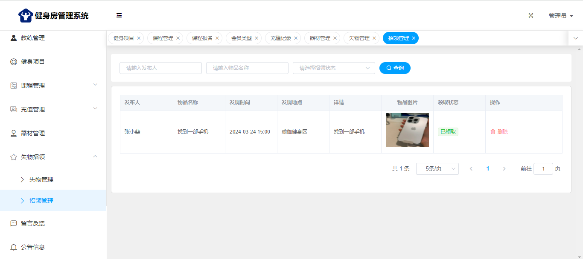Open 教练管理 from the sidebar
The width and height of the screenshot is (583, 259).
coord(33,38)
